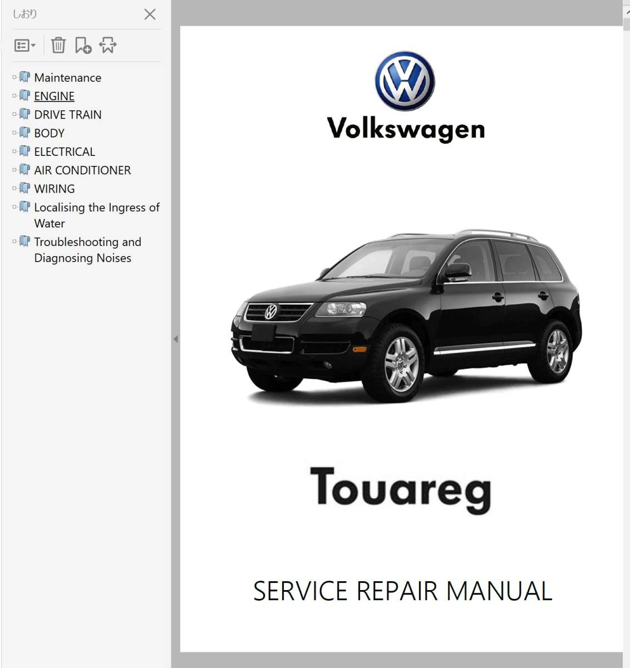
Task: Delete the selected bookmark with the trash icon
Action: tap(58, 45)
